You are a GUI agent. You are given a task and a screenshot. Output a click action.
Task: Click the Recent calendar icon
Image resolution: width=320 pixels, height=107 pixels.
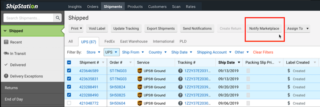[x=6, y=42]
